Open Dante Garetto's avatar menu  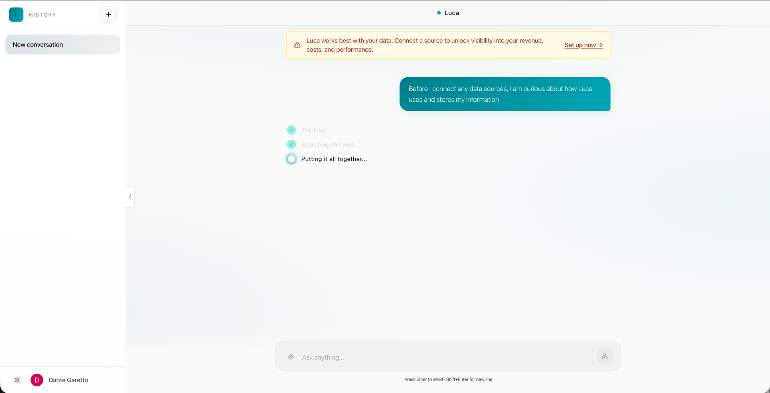pyautogui.click(x=37, y=380)
